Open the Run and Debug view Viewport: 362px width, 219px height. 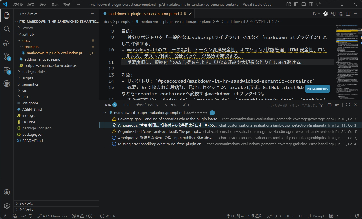click(x=7, y=43)
